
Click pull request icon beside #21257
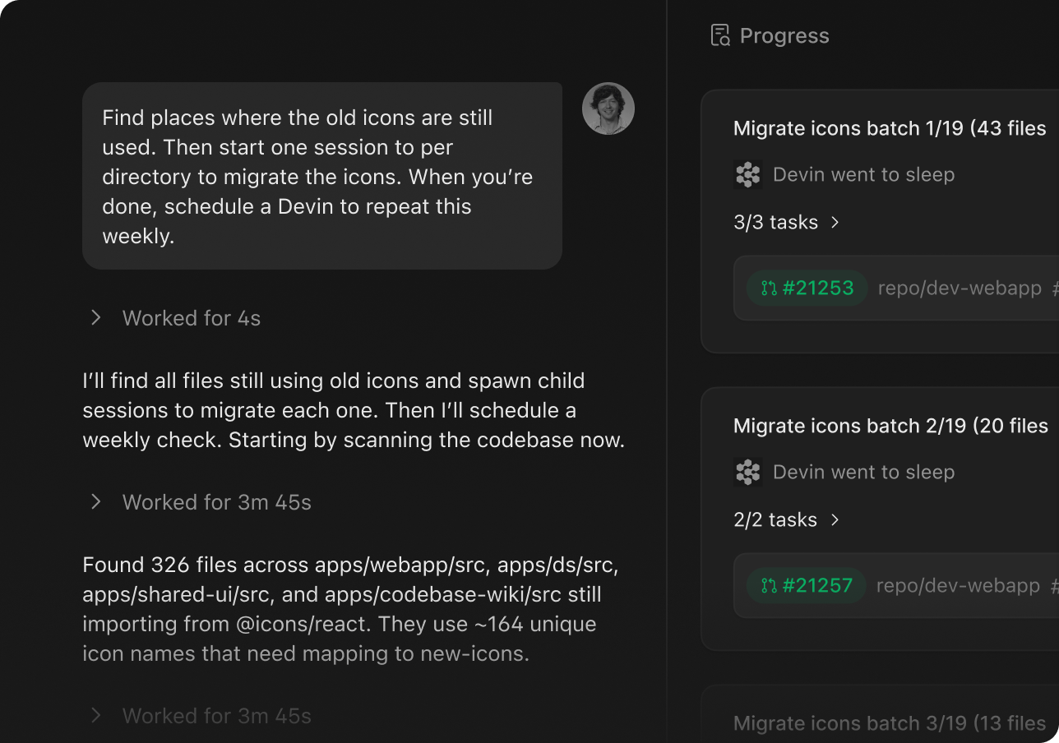pyautogui.click(x=769, y=586)
